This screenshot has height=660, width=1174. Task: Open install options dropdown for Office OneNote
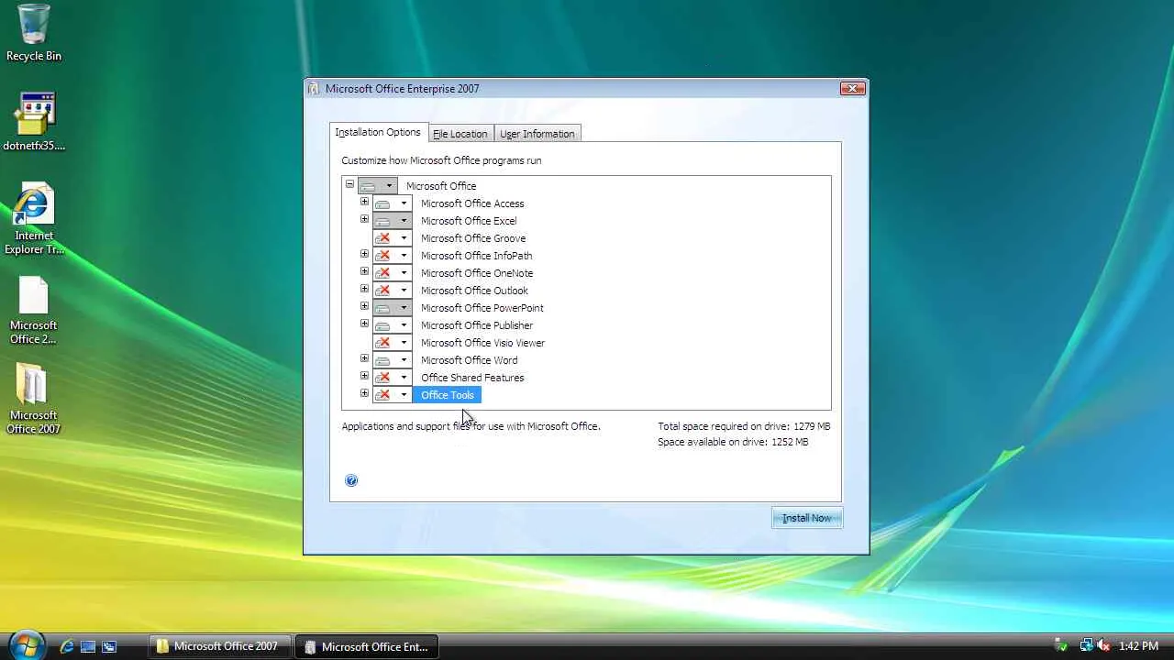coord(393,273)
